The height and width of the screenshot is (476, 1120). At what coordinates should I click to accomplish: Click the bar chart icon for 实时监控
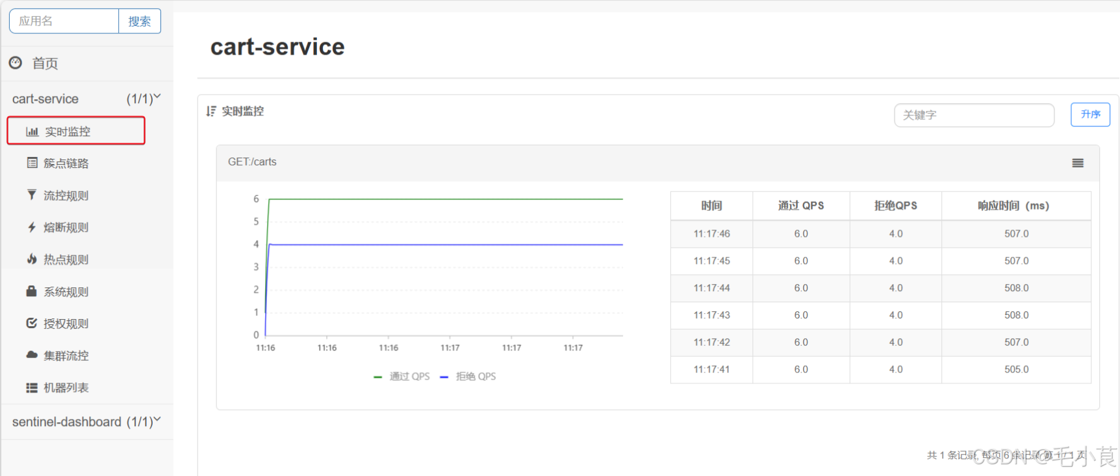[32, 131]
